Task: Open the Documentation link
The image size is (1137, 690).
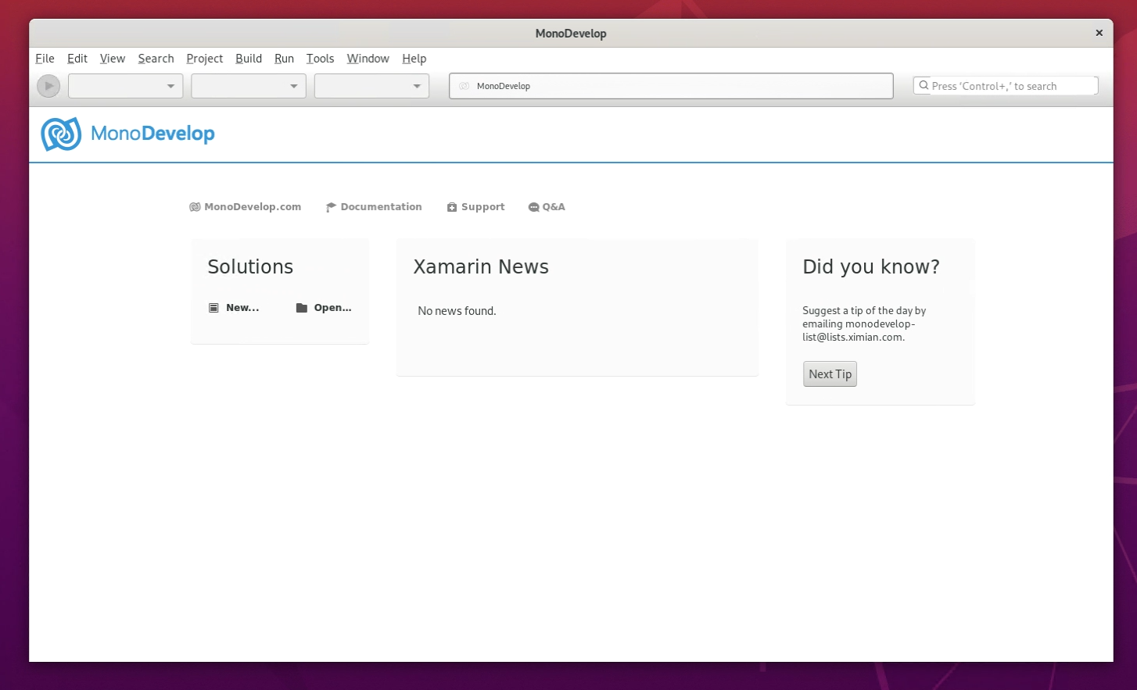Action: tap(382, 207)
